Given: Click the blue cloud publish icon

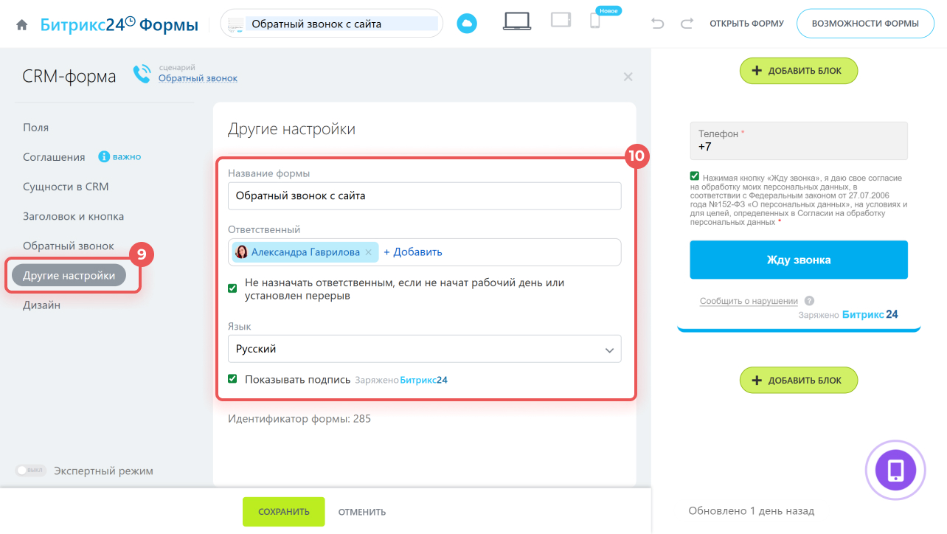Looking at the screenshot, I should point(467,24).
